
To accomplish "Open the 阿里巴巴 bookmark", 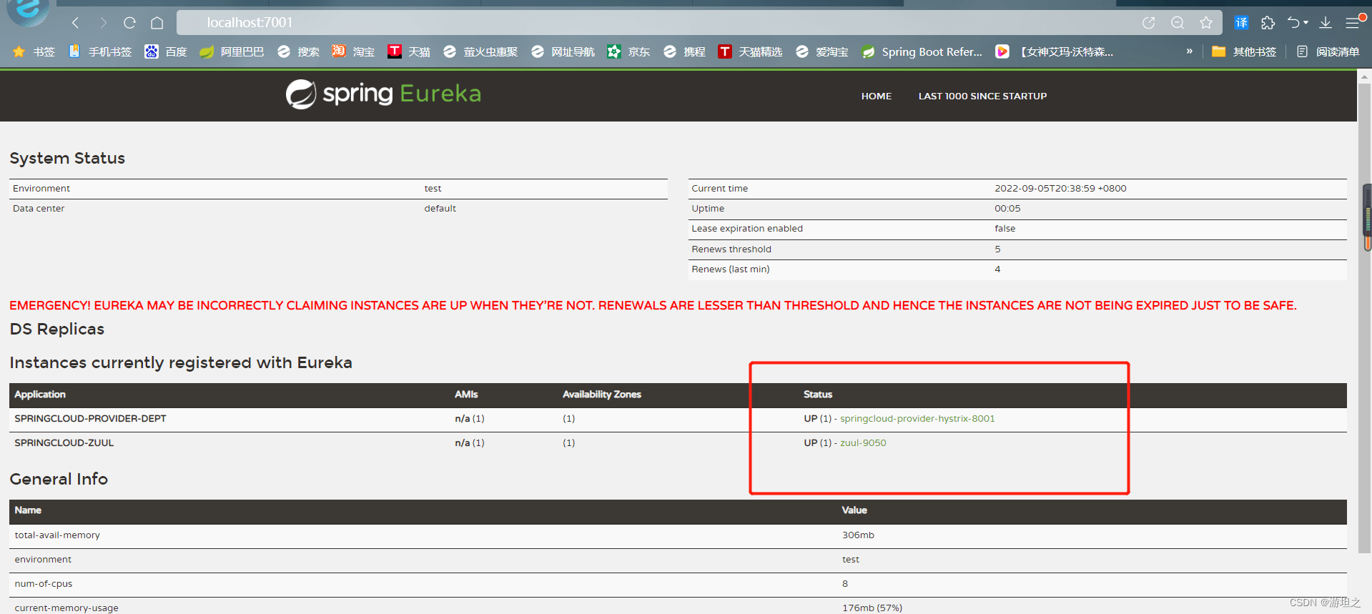I will pyautogui.click(x=232, y=51).
